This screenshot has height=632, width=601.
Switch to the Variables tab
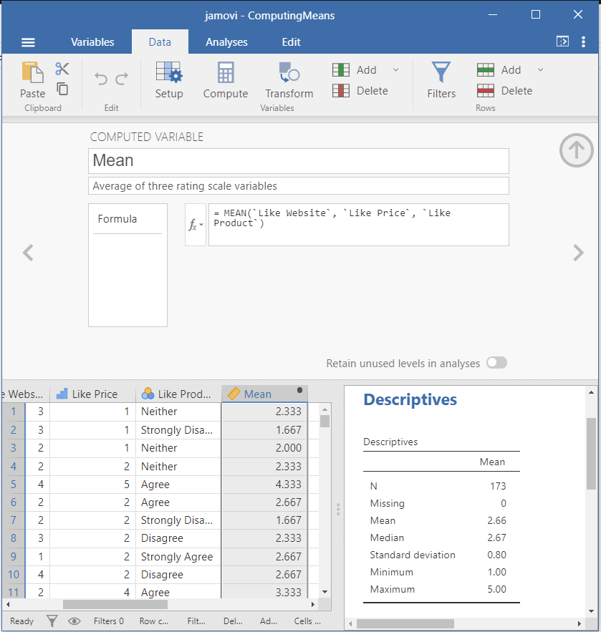(92, 42)
